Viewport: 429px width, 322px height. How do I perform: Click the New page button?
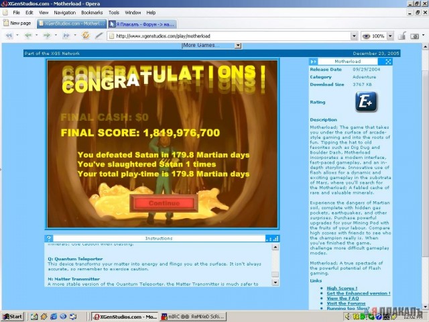[x=17, y=23]
